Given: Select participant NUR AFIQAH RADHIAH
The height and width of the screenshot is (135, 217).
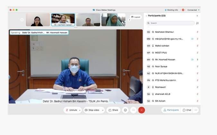Looking at the screenshot, I should click(173, 73).
